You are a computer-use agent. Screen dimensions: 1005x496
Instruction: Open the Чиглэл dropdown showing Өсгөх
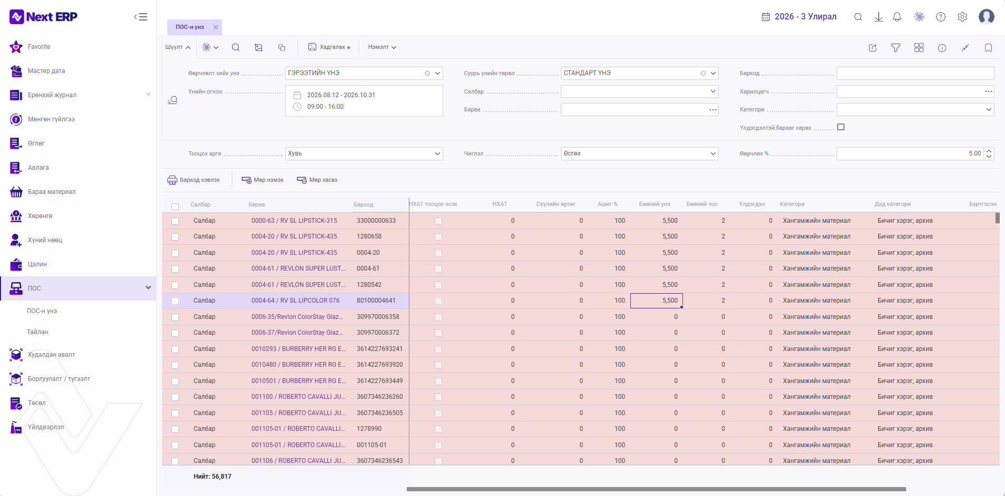(x=640, y=153)
